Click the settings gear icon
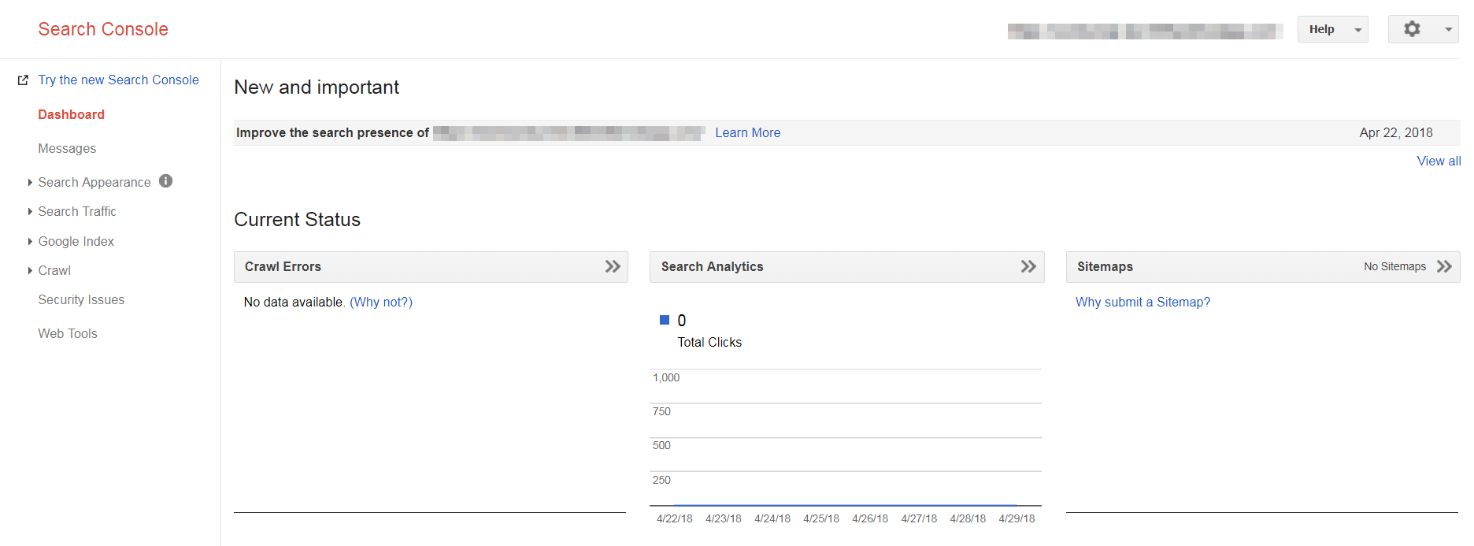This screenshot has width=1474, height=546. 1413,29
